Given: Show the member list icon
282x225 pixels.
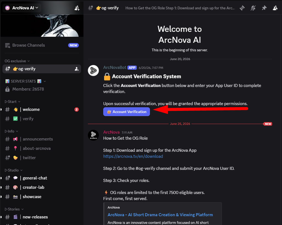Looking at the screenshot, I should click(275, 8).
